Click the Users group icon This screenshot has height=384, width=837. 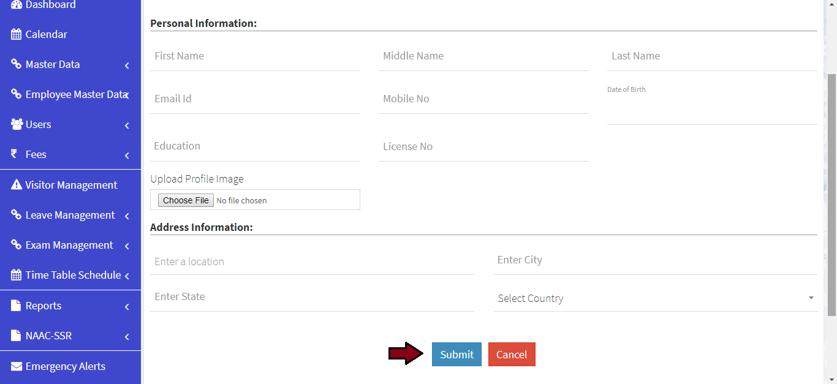17,124
